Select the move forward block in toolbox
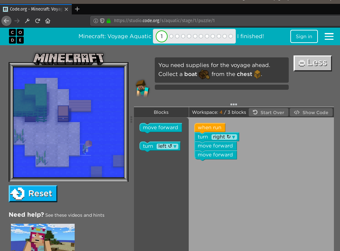340x251 pixels. [x=161, y=128]
